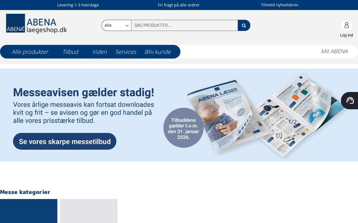The image size is (358, 223).
Task: Click the 'Fri fragt på alle ordrer' text
Action: (x=179, y=5)
